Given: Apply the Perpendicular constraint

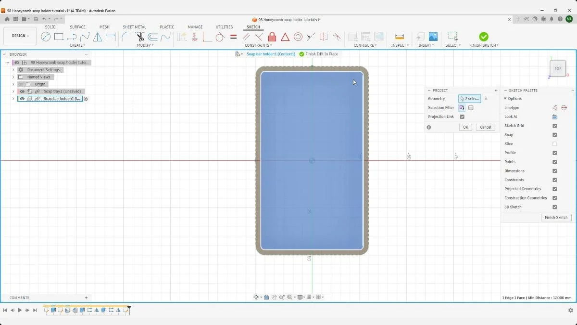Looking at the screenshot, I should pyautogui.click(x=259, y=37).
